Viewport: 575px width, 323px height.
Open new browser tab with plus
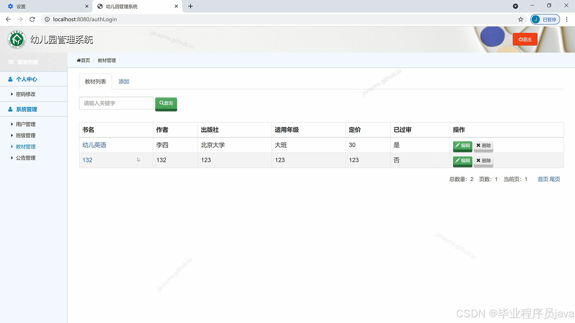click(x=190, y=6)
